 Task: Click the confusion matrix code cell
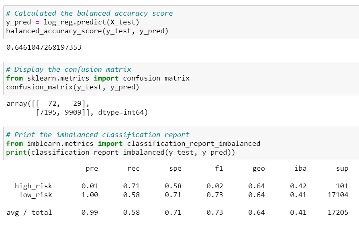click(181, 78)
